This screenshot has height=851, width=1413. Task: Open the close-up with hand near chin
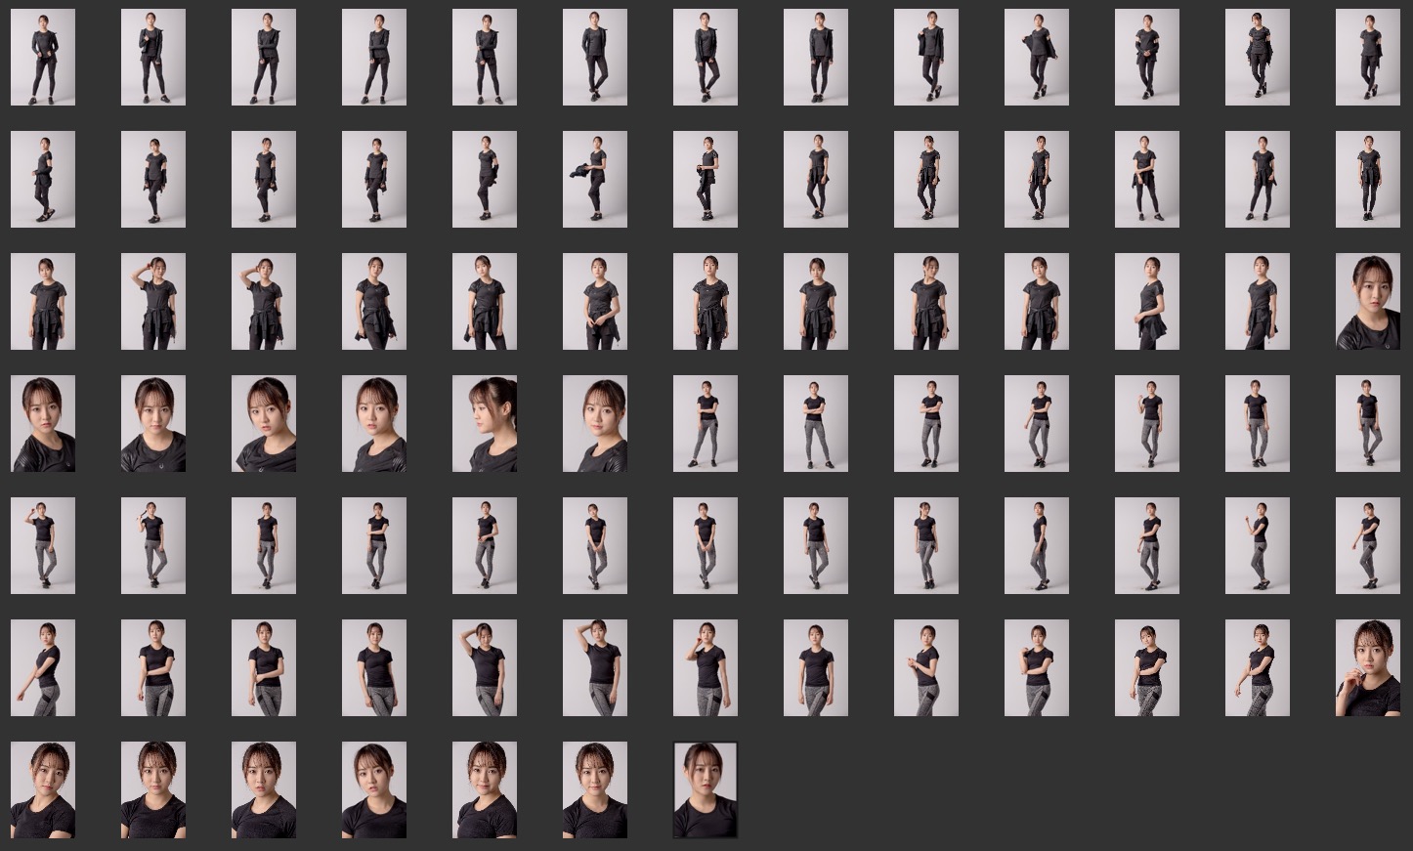tap(1367, 668)
